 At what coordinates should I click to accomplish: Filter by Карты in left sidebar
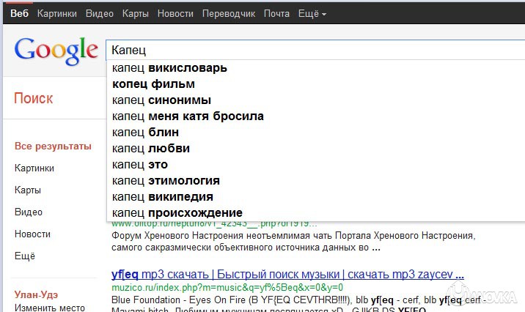[x=28, y=190]
